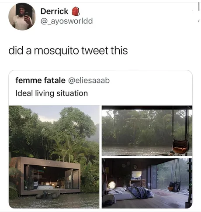Click the bed with blue blanket in the bedroom photo
Image resolution: width=201 pixels, height=212 pixels.
coord(130,193)
